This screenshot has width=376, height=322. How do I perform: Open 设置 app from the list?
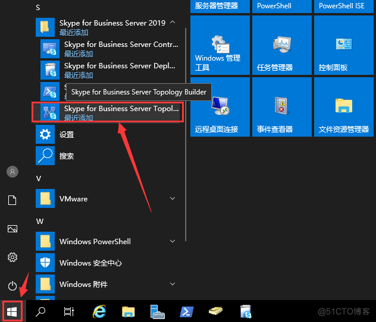point(108,134)
